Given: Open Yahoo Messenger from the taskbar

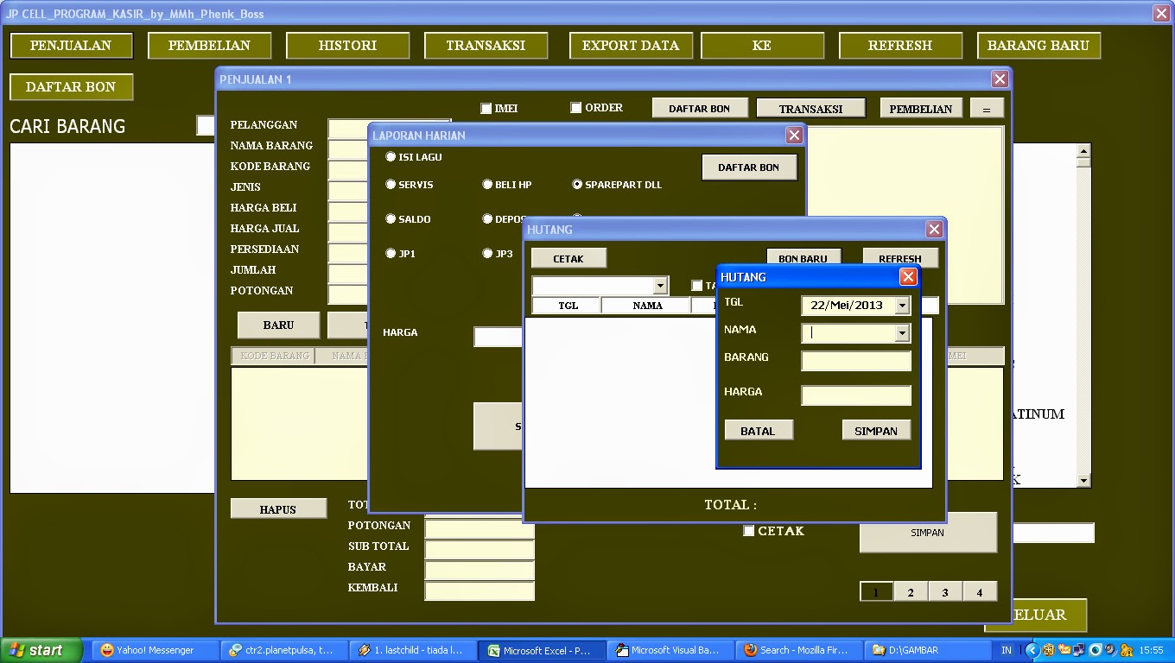Looking at the screenshot, I should pos(154,650).
